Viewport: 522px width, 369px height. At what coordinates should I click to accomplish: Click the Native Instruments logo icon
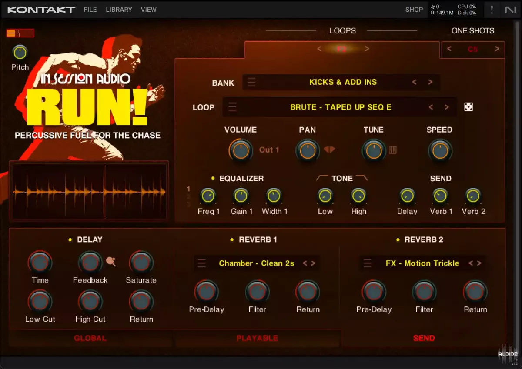[510, 10]
